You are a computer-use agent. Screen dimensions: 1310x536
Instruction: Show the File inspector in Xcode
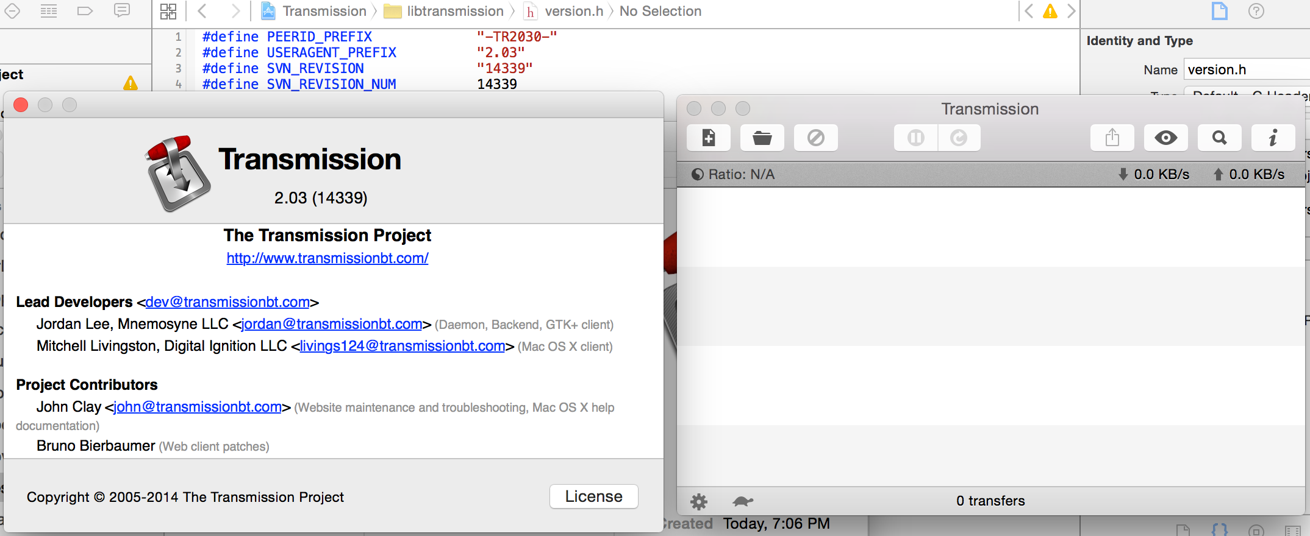tap(1220, 11)
